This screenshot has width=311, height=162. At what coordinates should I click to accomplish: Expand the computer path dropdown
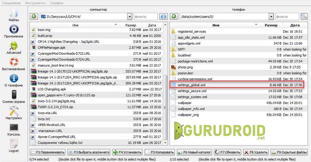(130, 16)
